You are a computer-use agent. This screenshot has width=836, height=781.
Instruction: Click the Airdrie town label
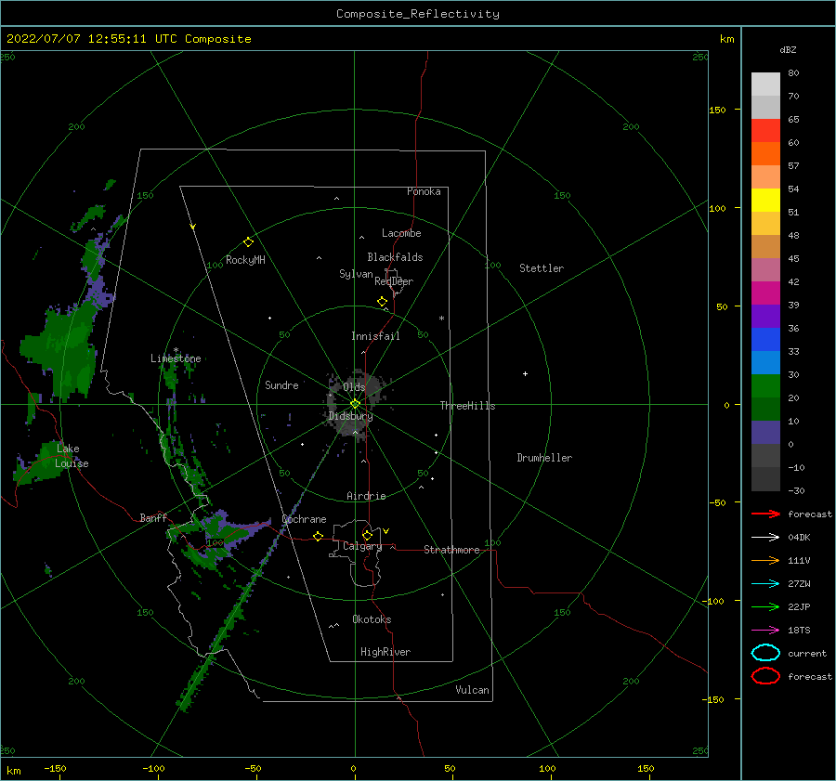pos(366,496)
